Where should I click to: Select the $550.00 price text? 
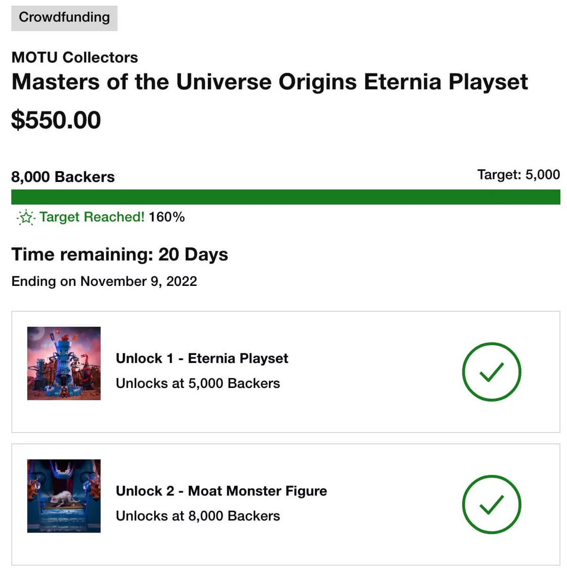click(x=56, y=120)
